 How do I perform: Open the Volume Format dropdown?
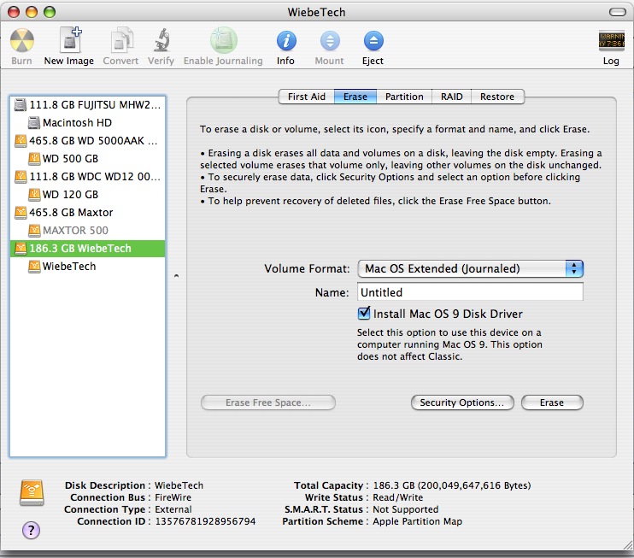470,269
